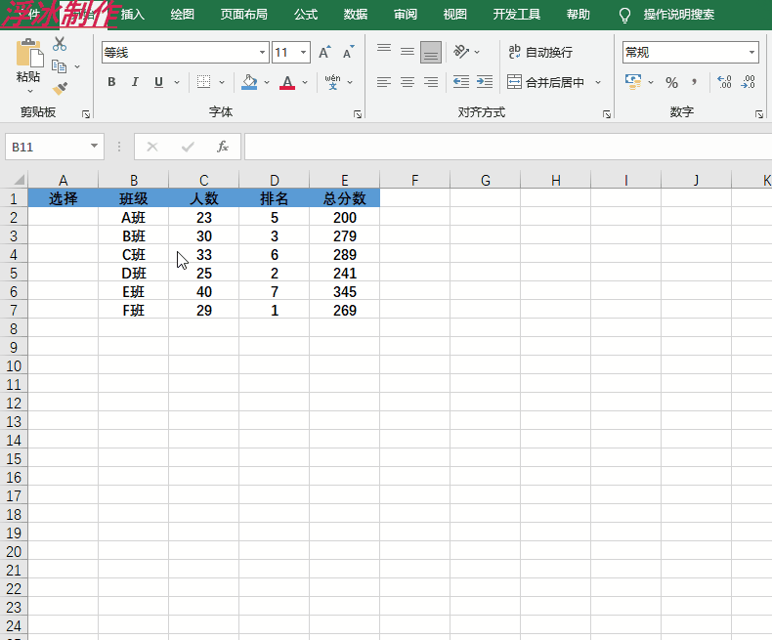Increase decimal places
Viewport: 772px width, 640px height.
pyautogui.click(x=725, y=82)
